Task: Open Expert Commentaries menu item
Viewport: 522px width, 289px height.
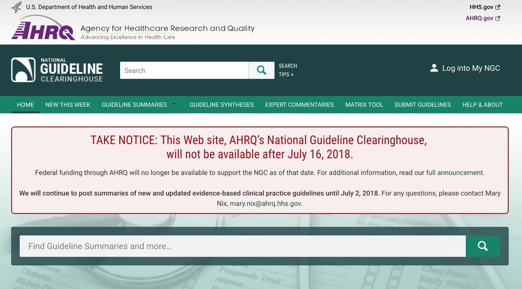Action: 299,105
